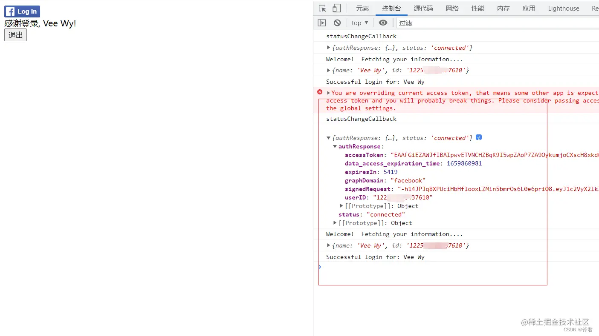The height and width of the screenshot is (336, 599).
Task: Expand the first name 'Vee Wy' object
Action: [x=328, y=70]
